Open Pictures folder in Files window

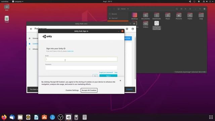tap(179, 16)
